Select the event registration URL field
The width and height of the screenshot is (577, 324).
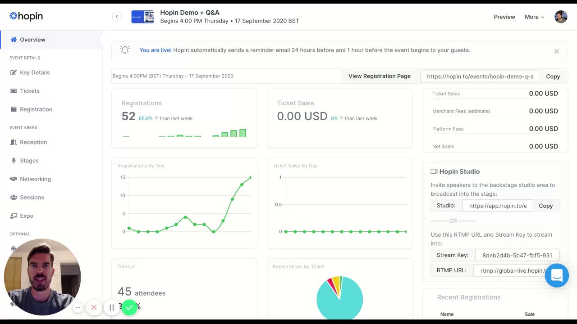coord(480,76)
